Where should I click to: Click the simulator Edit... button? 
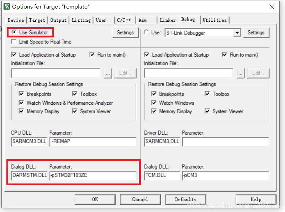(125, 73)
